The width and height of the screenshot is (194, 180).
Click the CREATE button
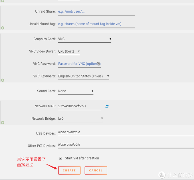[69, 170]
